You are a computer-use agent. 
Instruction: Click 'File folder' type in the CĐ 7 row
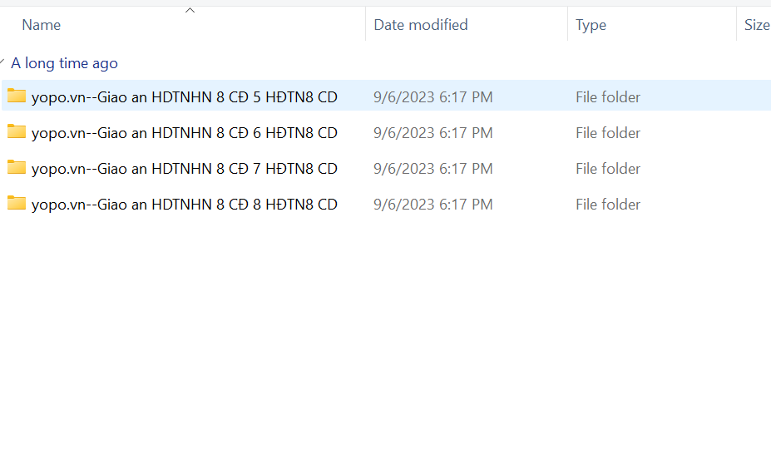pos(608,169)
